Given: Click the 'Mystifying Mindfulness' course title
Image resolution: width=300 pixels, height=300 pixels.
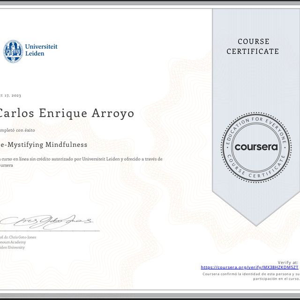Looking at the screenshot, I should point(47,145).
